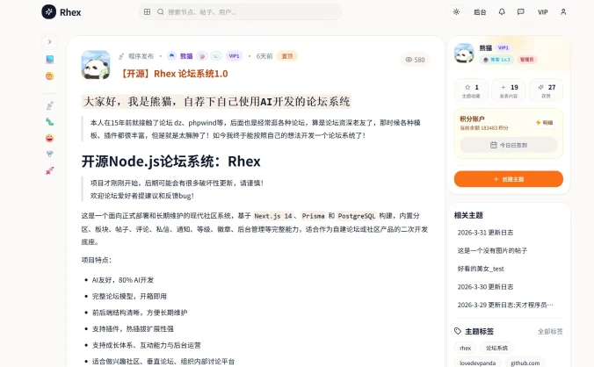This screenshot has width=594, height=367.
Task: Click the bullet AI友好，80% AI开发
Action: point(123,280)
